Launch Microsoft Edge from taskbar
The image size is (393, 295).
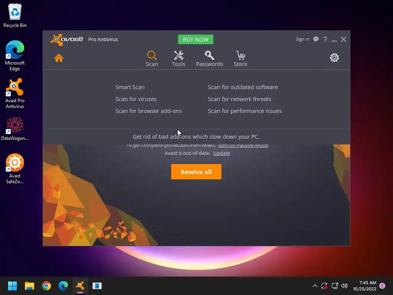tap(63, 286)
